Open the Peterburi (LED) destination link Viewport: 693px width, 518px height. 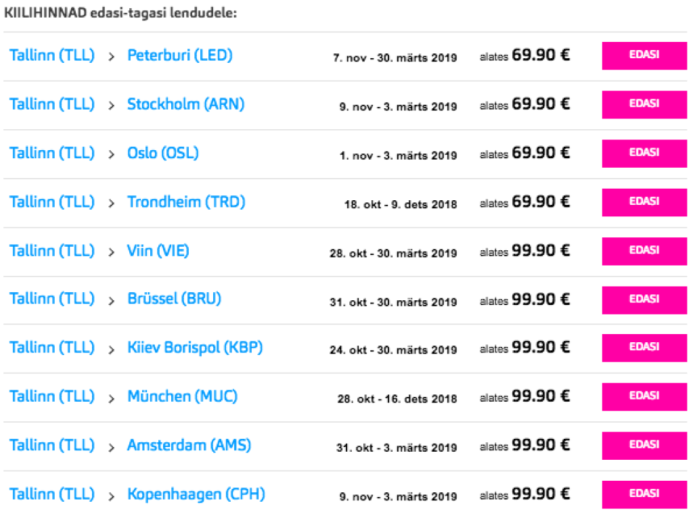[x=179, y=55]
